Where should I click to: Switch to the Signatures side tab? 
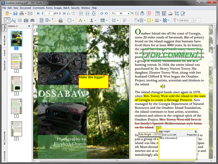(x=4, y=65)
